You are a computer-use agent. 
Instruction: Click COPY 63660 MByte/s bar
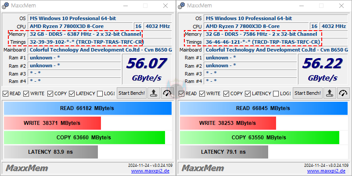pos(84,138)
